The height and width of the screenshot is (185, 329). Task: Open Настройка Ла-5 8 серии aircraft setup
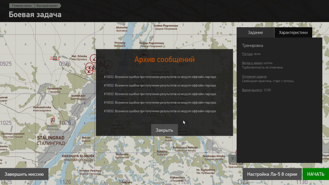click(272, 174)
